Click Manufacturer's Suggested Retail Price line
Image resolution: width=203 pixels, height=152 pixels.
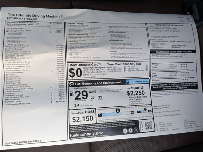[35, 23]
